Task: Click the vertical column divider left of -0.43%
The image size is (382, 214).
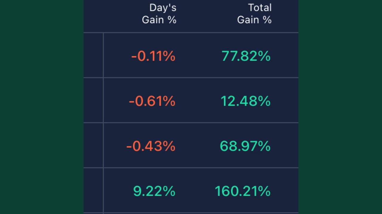Action: (103, 145)
